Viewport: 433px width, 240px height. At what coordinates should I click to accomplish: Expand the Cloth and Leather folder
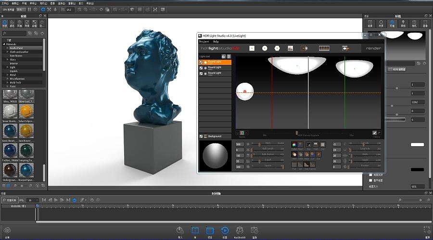point(8,52)
